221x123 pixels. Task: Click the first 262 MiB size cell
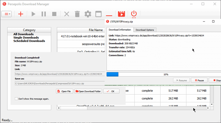pyautogui.click(x=173, y=98)
